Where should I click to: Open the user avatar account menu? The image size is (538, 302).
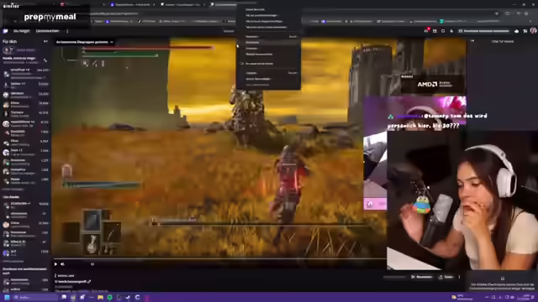(x=533, y=31)
